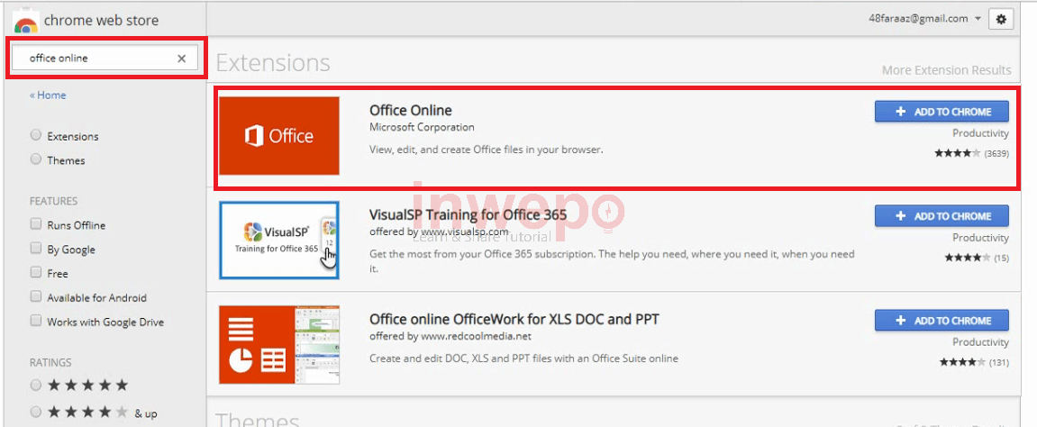Viewport: 1037px width, 427px height.
Task: Open the 48faraaz@gmail.com account dropdown
Action: pyautogui.click(x=925, y=19)
